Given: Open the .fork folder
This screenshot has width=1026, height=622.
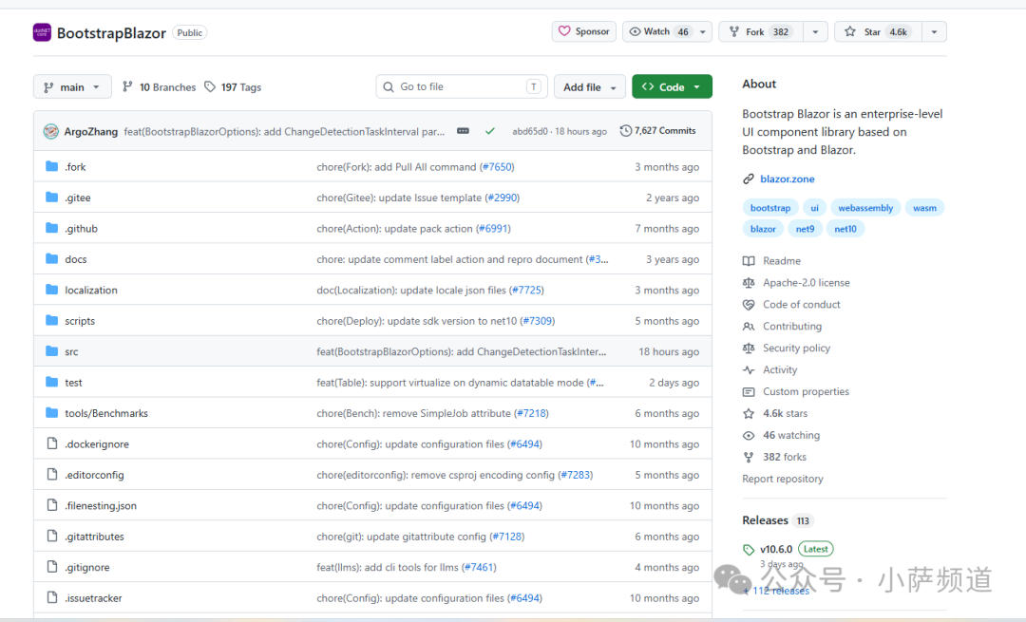Looking at the screenshot, I should (75, 167).
